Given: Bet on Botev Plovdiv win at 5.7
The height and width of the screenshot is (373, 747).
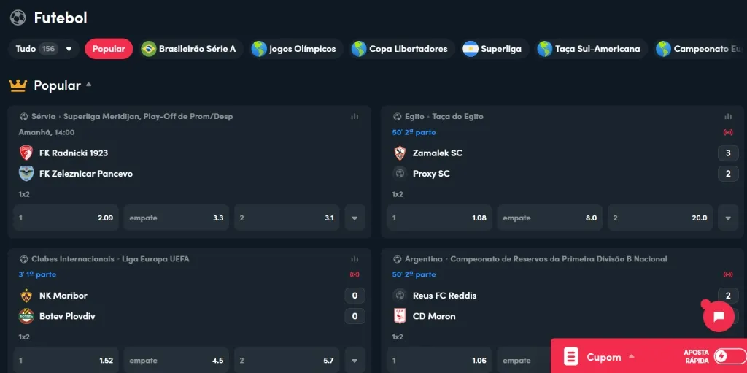Looking at the screenshot, I should point(287,361).
